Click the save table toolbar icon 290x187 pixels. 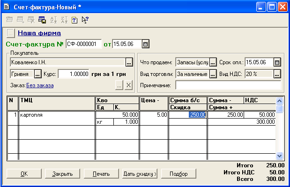pos(42,20)
